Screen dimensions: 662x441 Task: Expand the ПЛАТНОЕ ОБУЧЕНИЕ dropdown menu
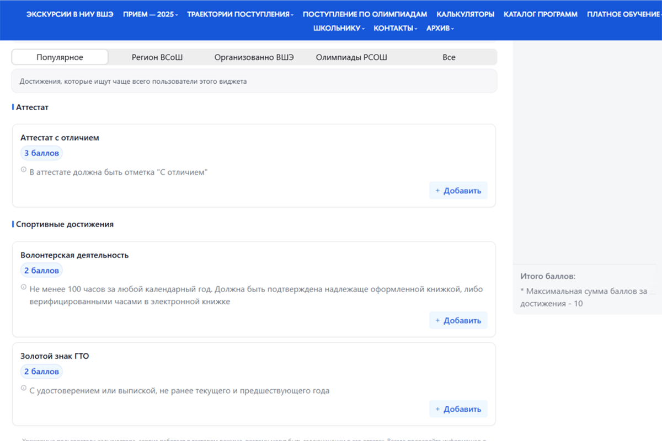(624, 14)
